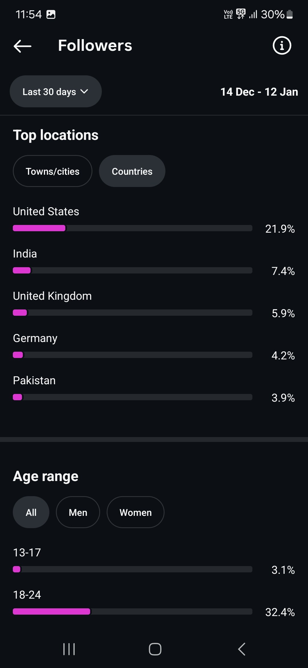The image size is (308, 668).
Task: Switch to Towns/cities locations tab
Action: point(52,171)
